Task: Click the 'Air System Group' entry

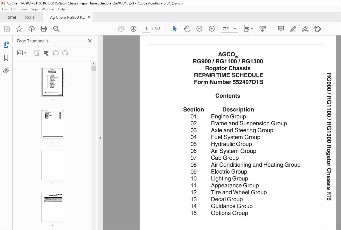Action: click(234, 151)
